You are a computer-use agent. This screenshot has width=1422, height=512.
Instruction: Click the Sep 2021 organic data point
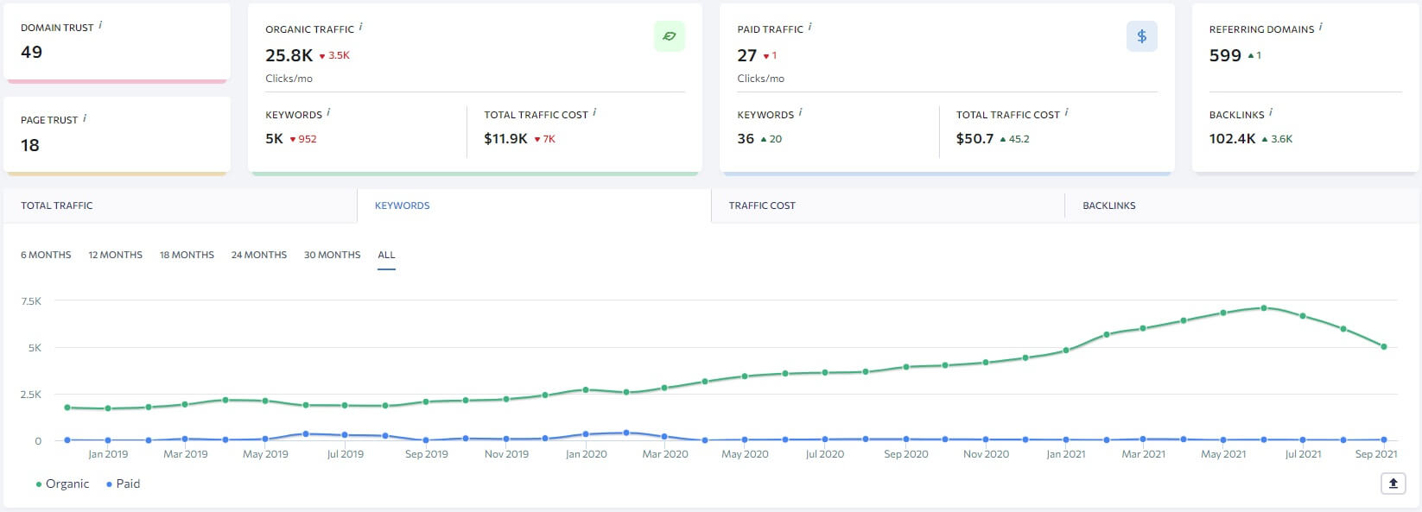[x=1384, y=347]
